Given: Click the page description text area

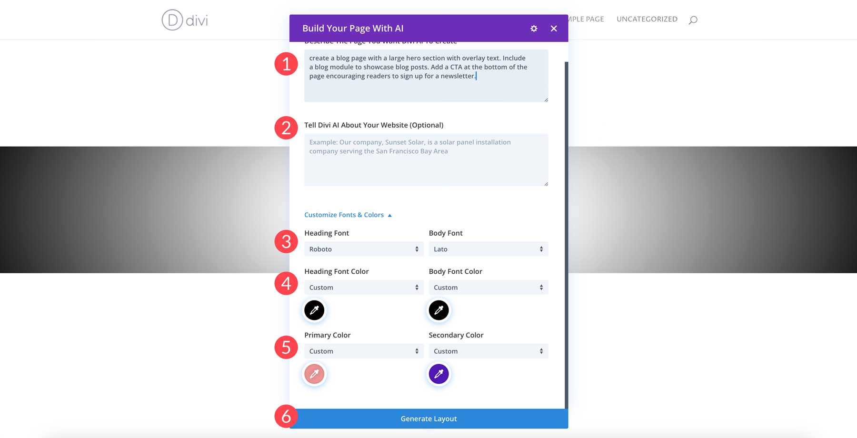Looking at the screenshot, I should pos(426,75).
